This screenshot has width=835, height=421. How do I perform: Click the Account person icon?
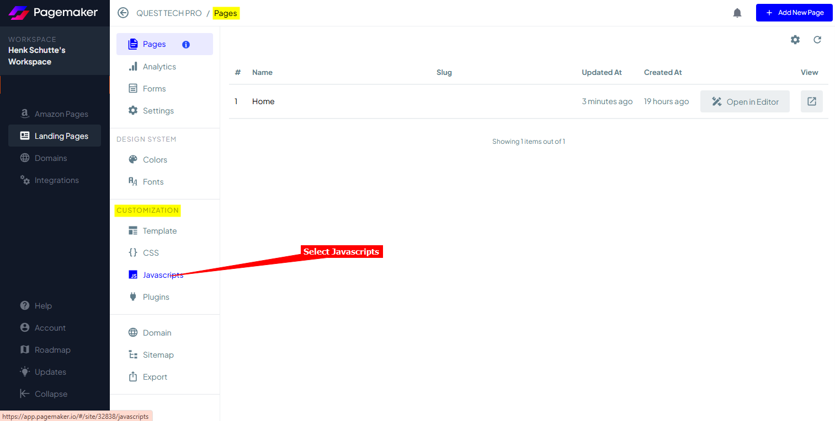[x=25, y=327]
